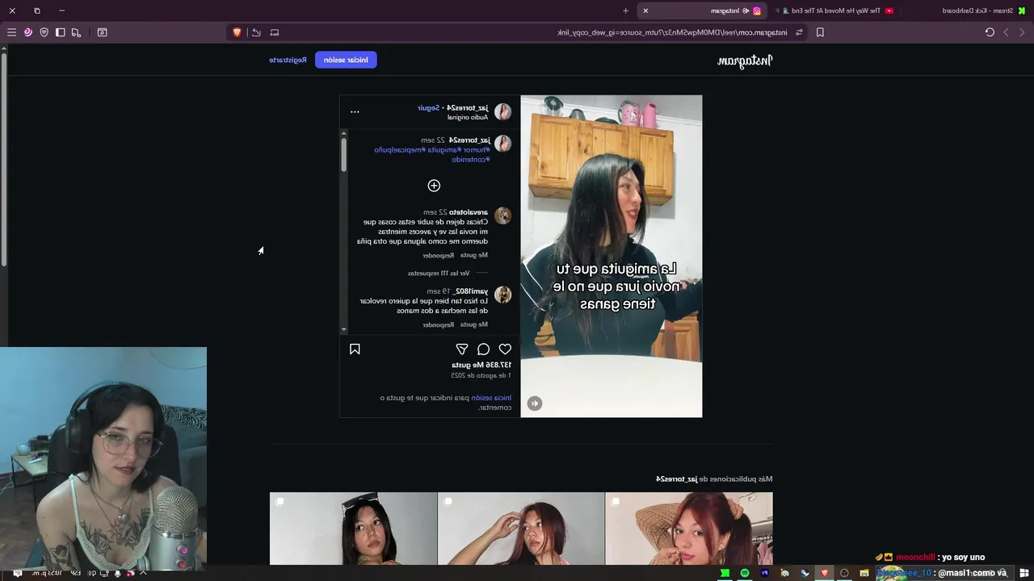The height and width of the screenshot is (581, 1034).
Task: Open the dark-haired girl post thumbnail
Action: [353, 529]
